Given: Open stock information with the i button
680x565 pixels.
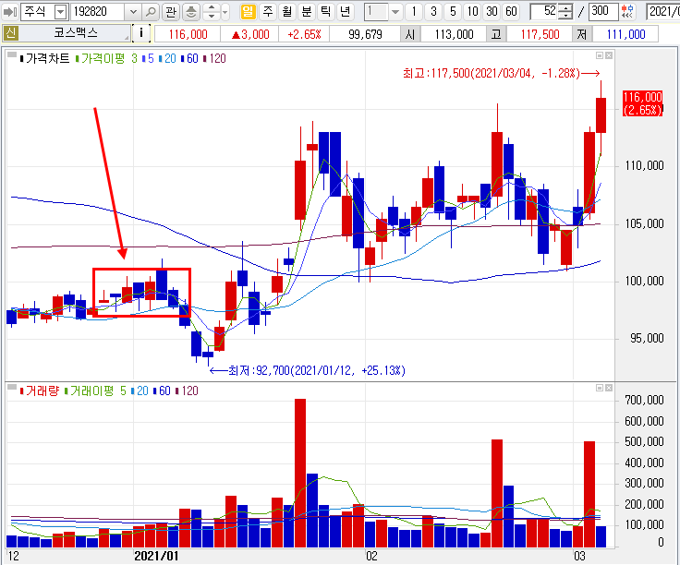Looking at the screenshot, I should click(141, 33).
